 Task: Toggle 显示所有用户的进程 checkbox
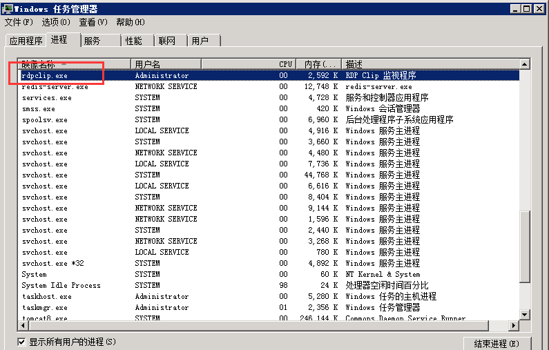click(x=21, y=342)
